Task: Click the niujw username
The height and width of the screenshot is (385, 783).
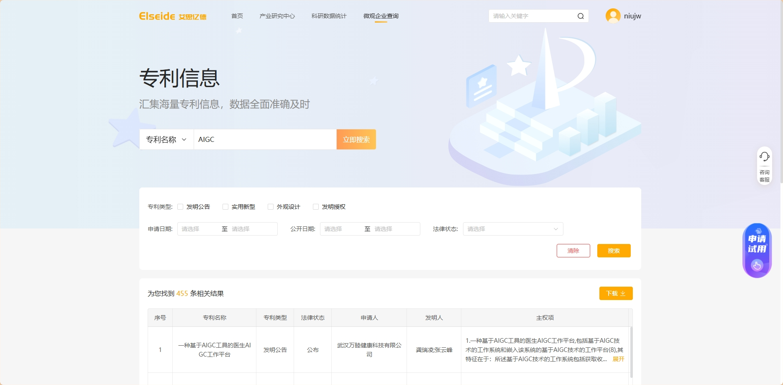Action: [x=632, y=16]
